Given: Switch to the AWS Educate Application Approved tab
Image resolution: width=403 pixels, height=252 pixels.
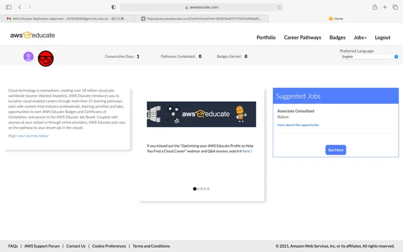Looking at the screenshot, I should coord(67,19).
